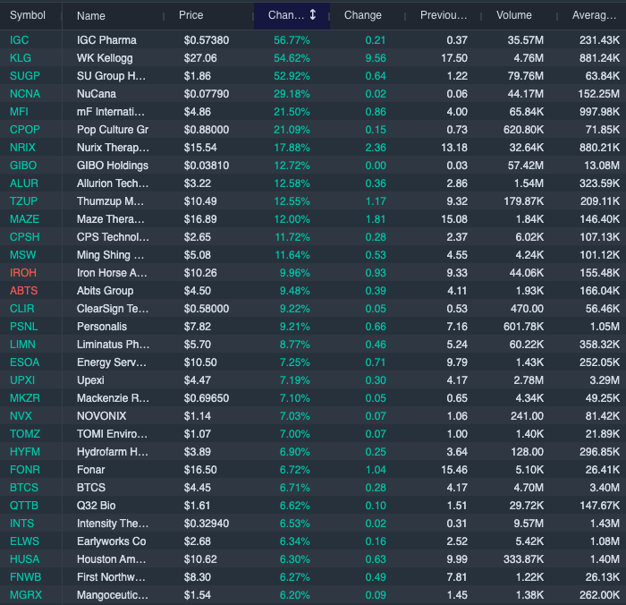
Task: Open the SUGP ticker symbol
Action: point(25,76)
